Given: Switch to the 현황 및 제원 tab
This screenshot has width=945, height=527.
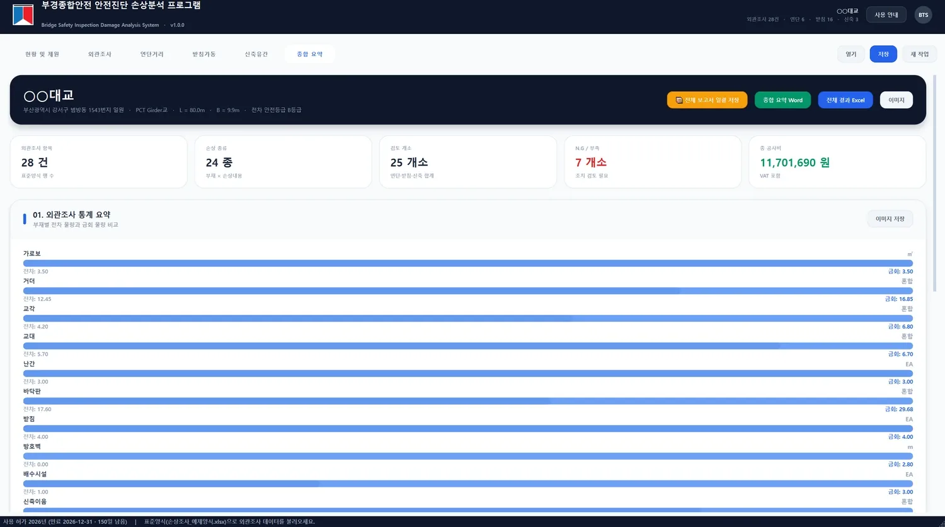Looking at the screenshot, I should (42, 54).
